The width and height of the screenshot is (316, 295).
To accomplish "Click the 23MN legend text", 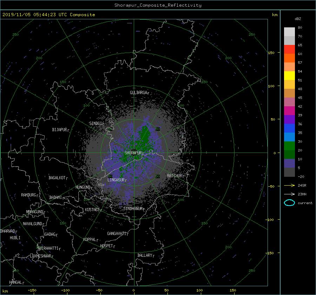I will tap(302, 194).
